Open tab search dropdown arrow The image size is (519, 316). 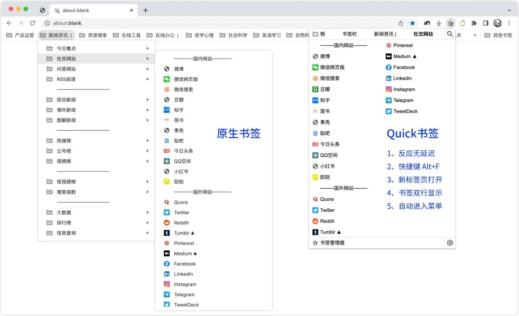coord(509,10)
